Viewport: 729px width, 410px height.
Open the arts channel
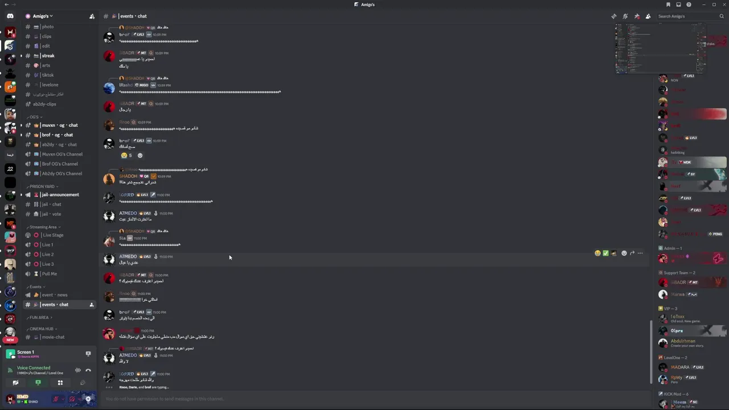point(60,65)
